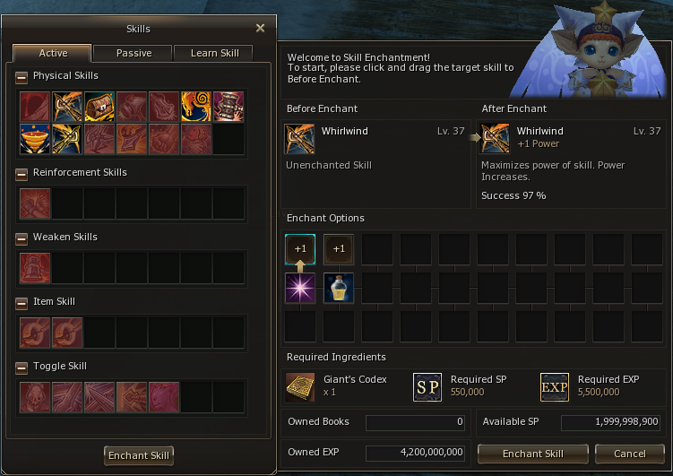Collapse the Toggle Skill section

pos(22,368)
